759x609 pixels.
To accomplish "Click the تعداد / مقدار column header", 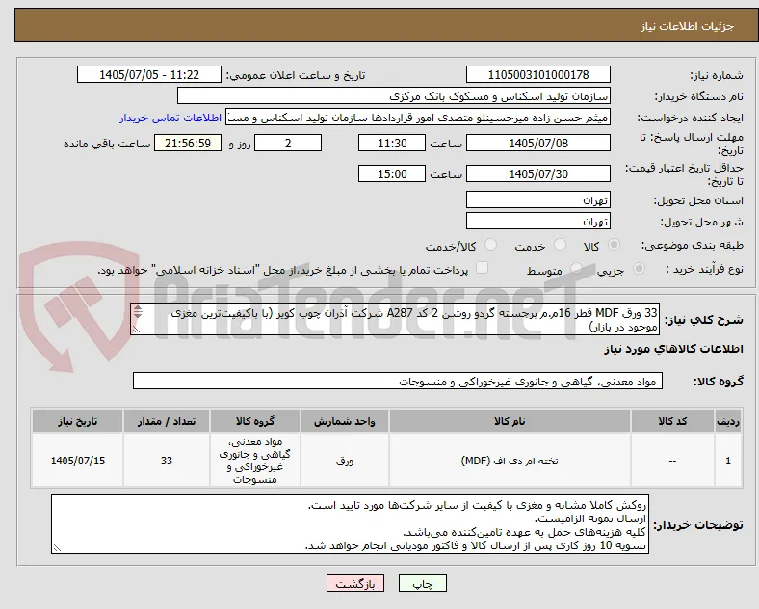I will [167, 421].
